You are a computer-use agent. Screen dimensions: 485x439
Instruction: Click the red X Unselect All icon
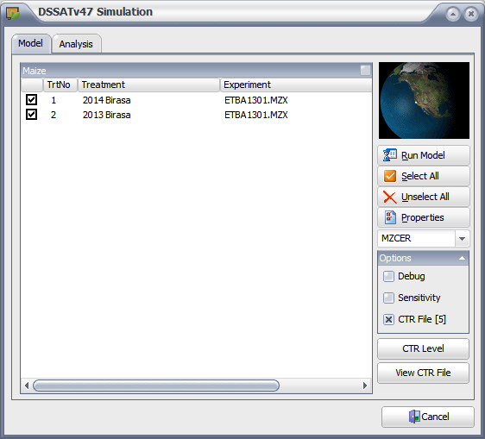coord(390,197)
